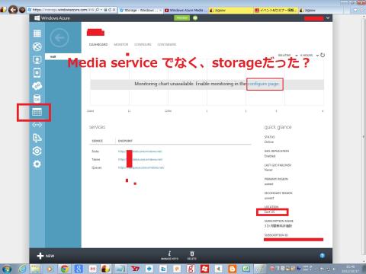Go back in the browser

click(x=13, y=10)
